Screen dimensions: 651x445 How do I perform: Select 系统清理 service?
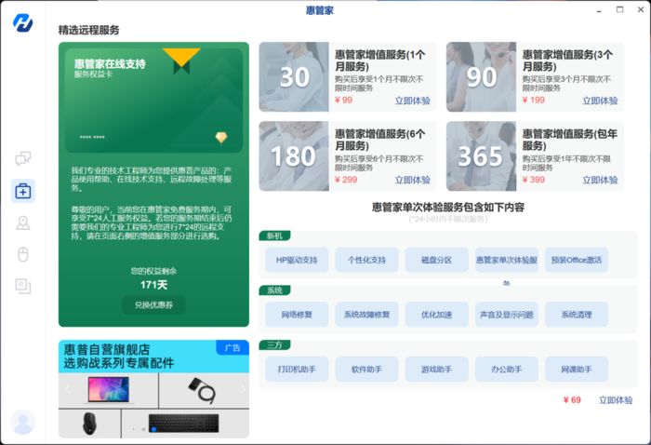(577, 315)
